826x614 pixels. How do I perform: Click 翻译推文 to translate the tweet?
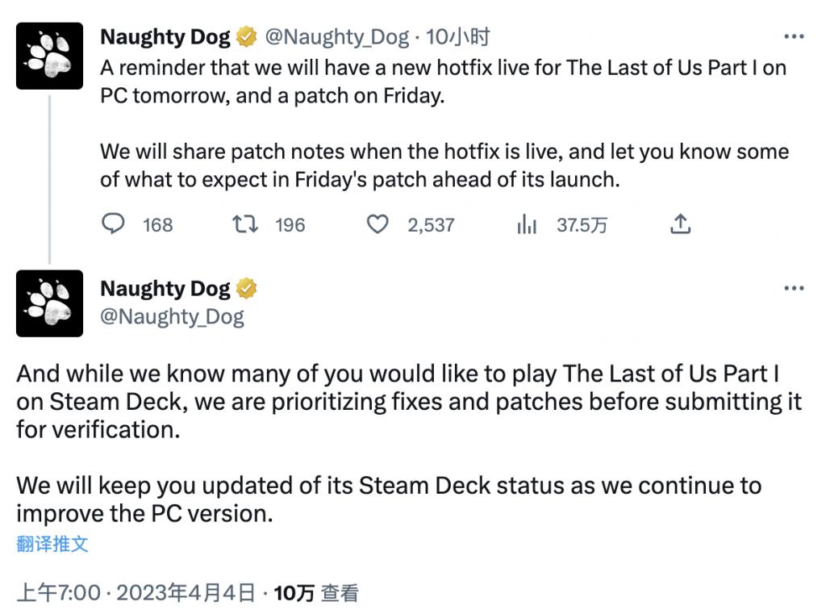52,544
